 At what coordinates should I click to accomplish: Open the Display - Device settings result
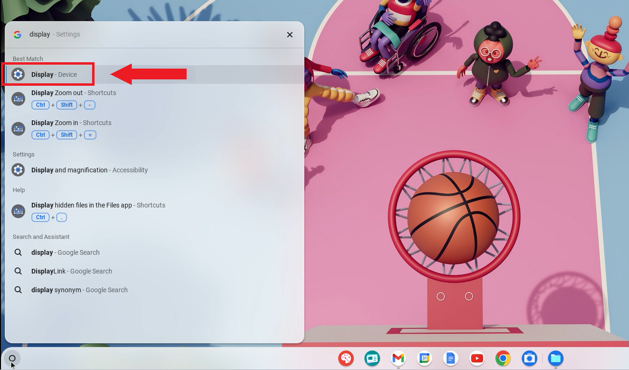click(x=54, y=74)
